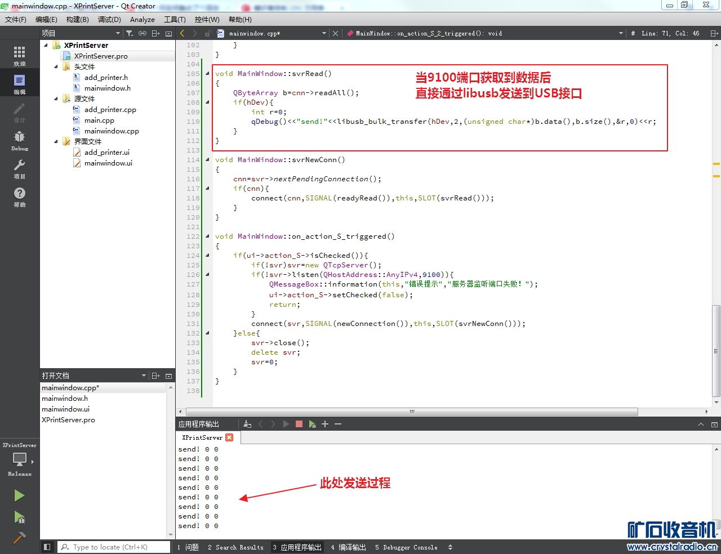
Task: Split the Open Documents panel
Action: point(156,376)
